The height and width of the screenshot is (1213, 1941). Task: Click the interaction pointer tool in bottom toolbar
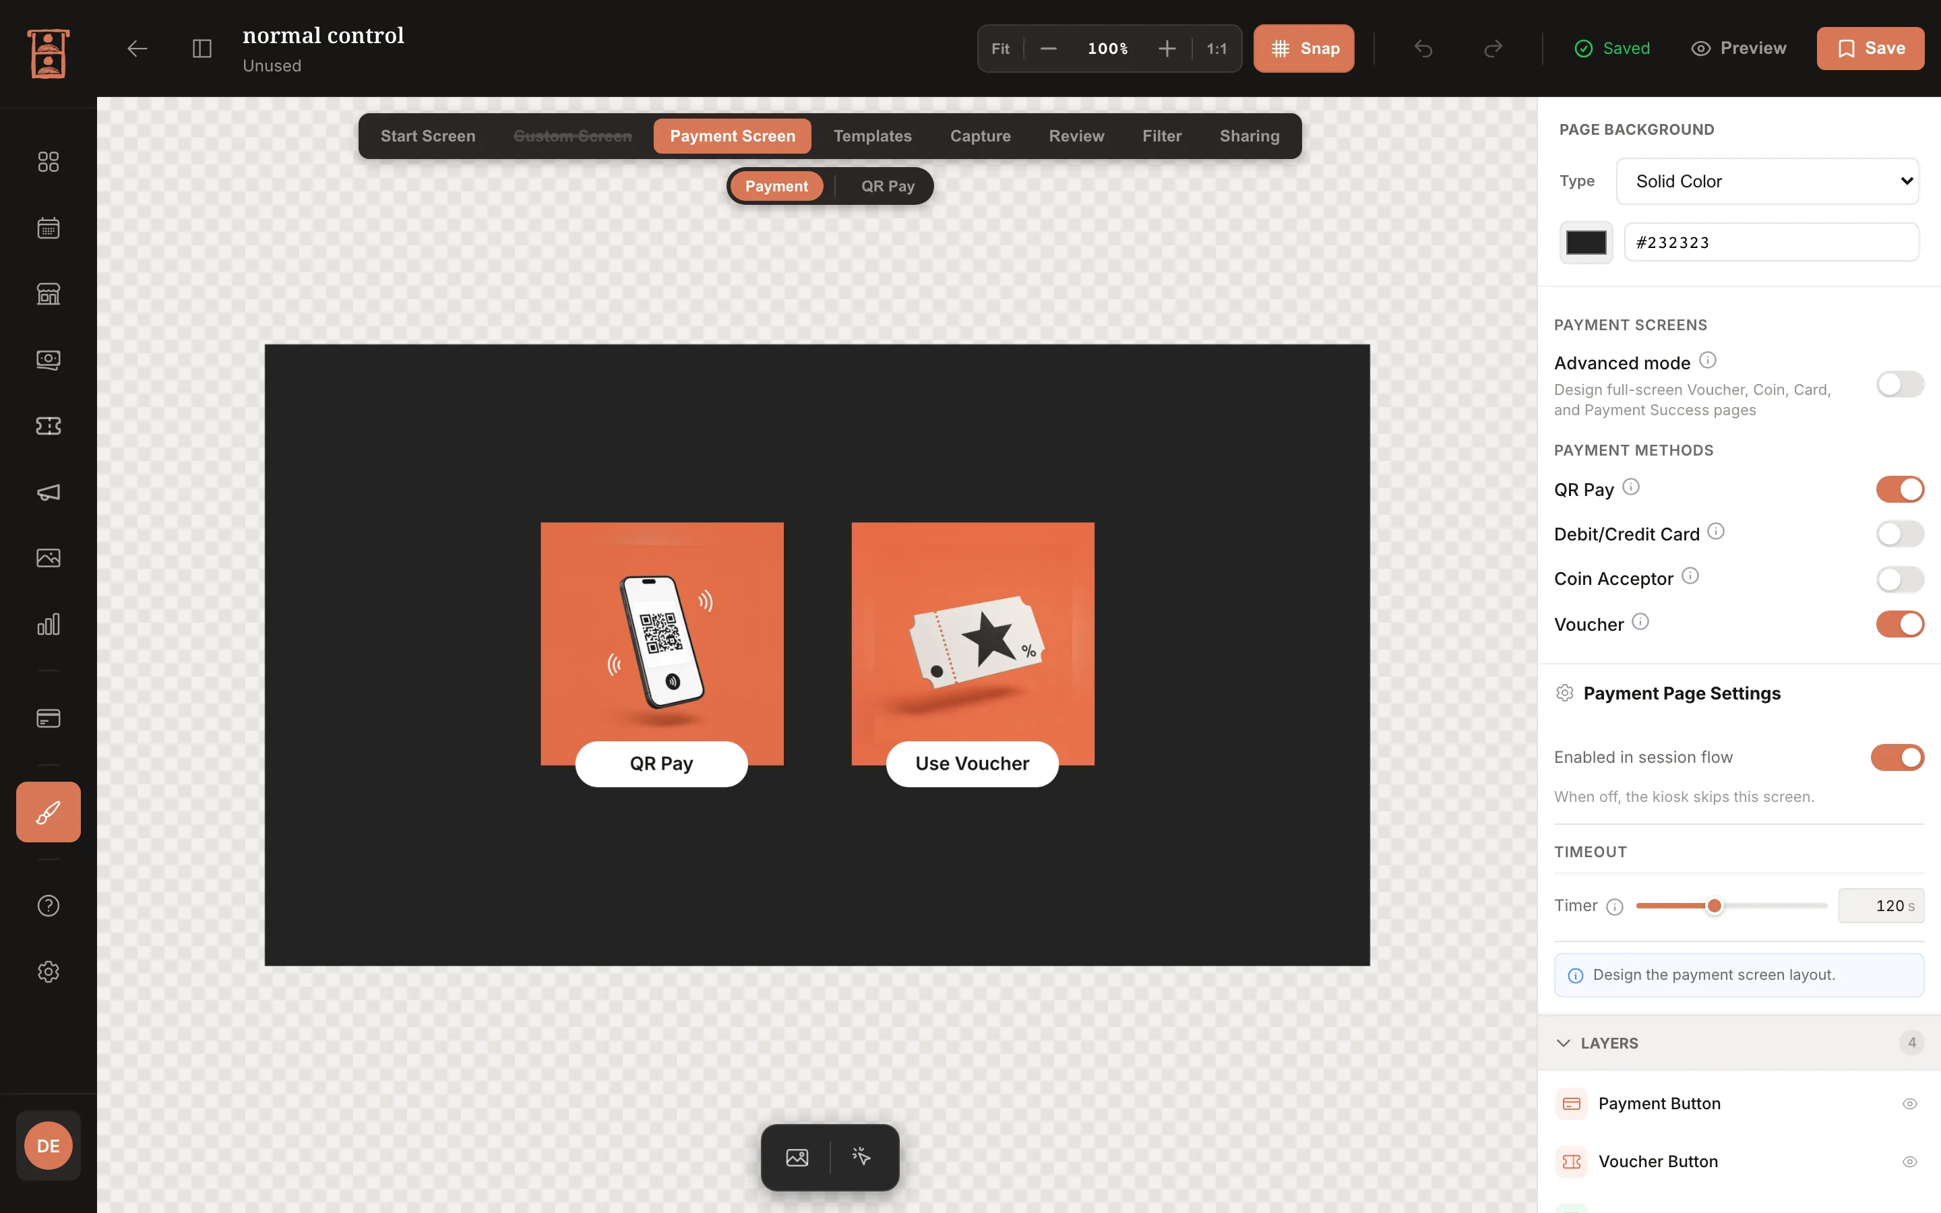pyautogui.click(x=861, y=1157)
